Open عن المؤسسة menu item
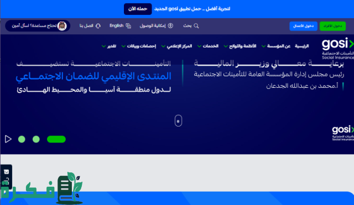 [x=279, y=46]
